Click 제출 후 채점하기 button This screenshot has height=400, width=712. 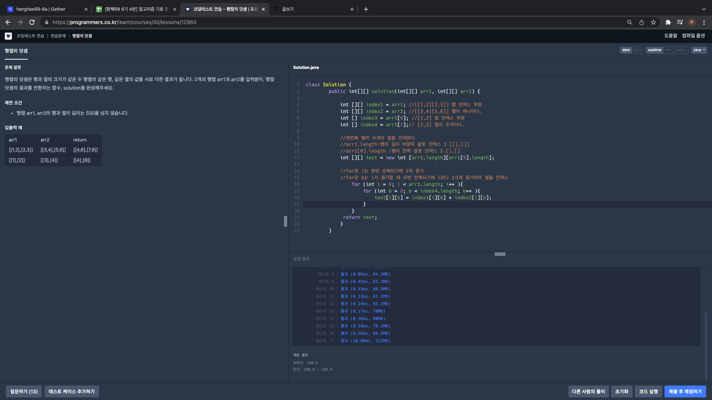tap(685, 391)
